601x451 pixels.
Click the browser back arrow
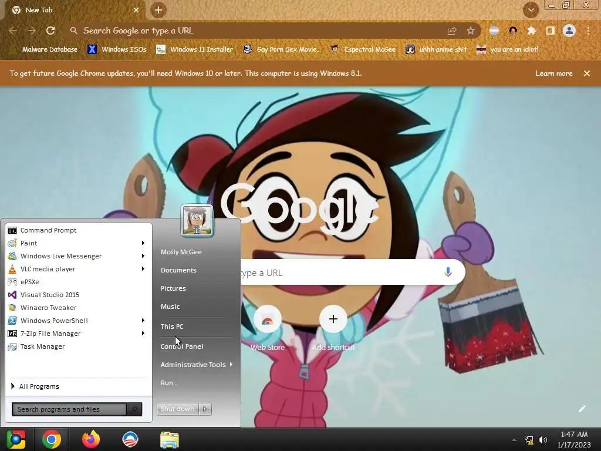pyautogui.click(x=13, y=31)
